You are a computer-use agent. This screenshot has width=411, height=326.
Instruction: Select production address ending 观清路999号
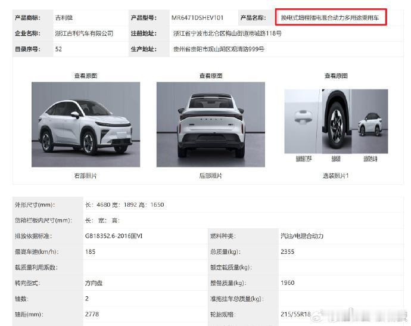(219, 49)
